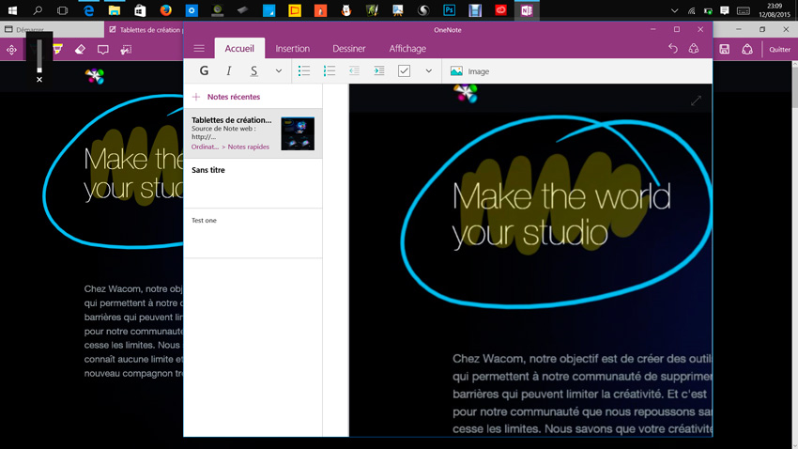Decrease paragraph indent in OneNote
Screen dimensions: 798x449
[x=354, y=70]
